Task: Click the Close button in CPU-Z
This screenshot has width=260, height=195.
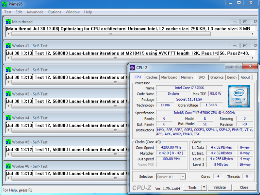Action: [x=244, y=188]
